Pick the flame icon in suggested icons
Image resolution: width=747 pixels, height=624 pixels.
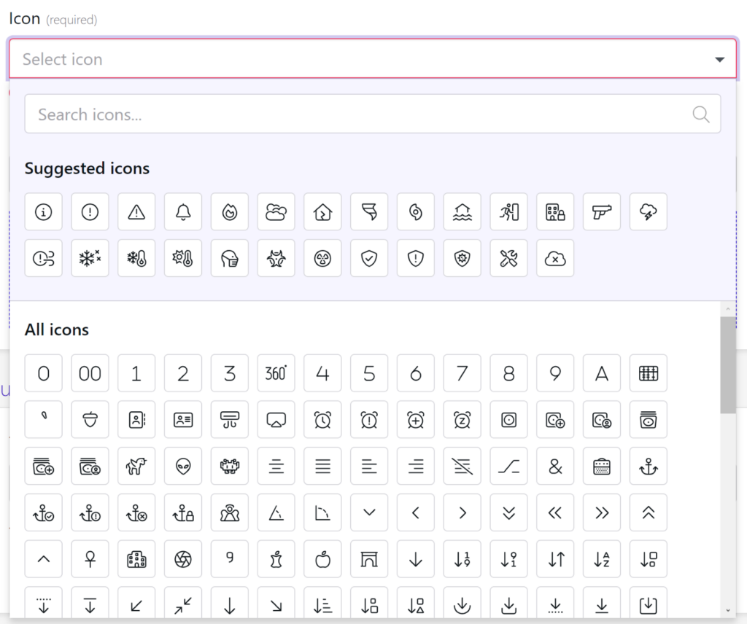coord(230,211)
